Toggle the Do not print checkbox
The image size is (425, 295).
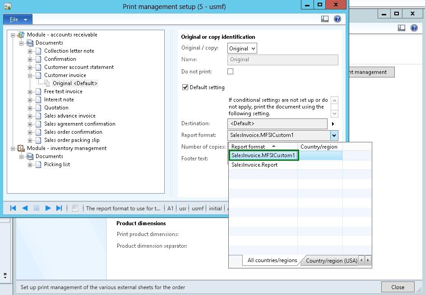[230, 71]
